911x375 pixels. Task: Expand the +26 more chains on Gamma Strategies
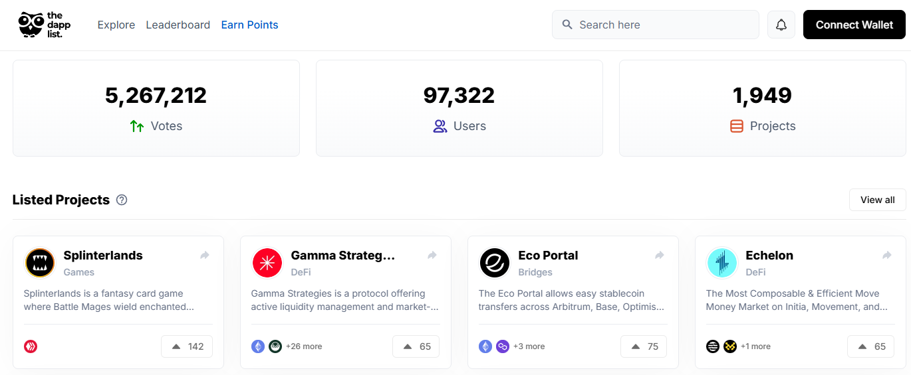(x=304, y=346)
